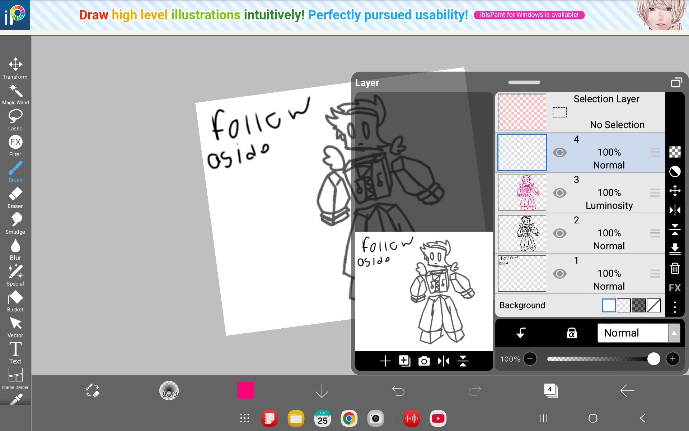
Task: Select layer 3 pink sketch thumbnail
Action: pos(522,193)
